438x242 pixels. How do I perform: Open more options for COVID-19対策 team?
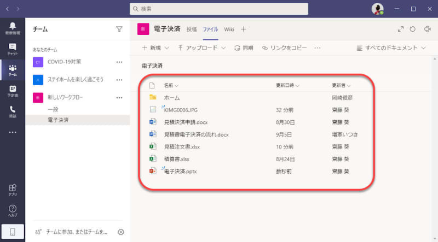click(119, 62)
